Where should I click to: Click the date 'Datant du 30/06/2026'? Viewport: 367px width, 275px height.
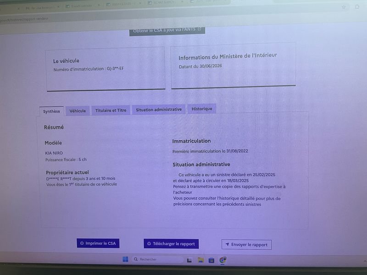(x=200, y=66)
